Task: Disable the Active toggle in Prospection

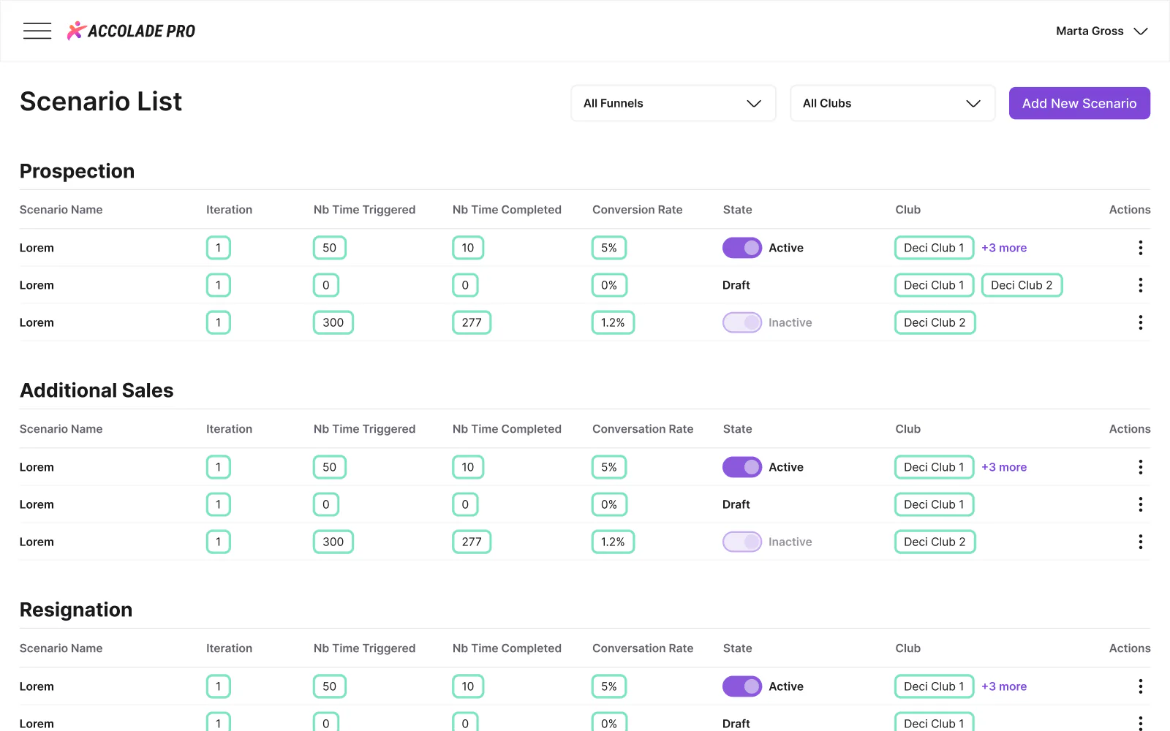Action: point(742,248)
